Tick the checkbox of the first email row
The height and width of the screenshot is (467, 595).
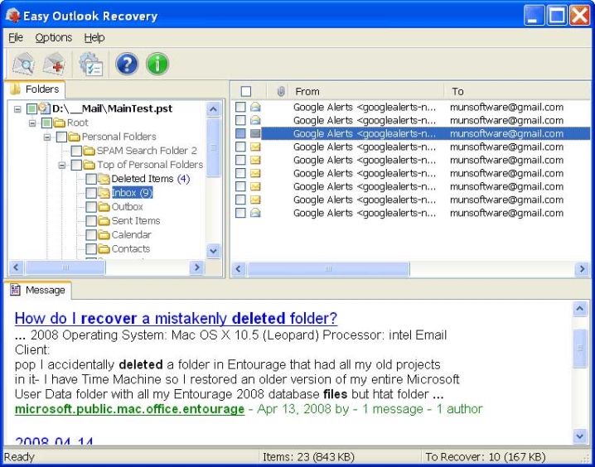click(240, 107)
